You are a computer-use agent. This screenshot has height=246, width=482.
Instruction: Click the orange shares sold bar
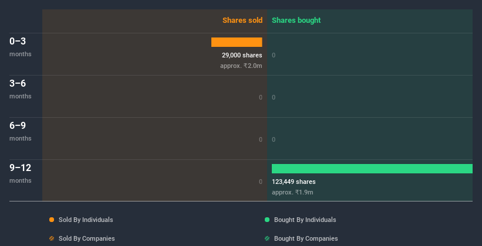tap(237, 42)
